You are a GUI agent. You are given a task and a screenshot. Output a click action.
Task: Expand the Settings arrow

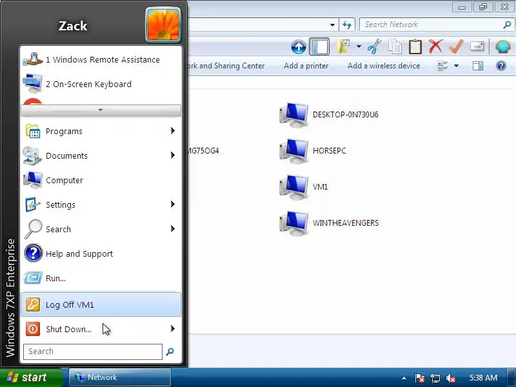[173, 204]
